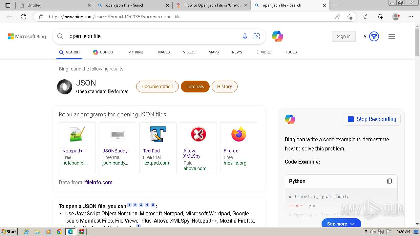
Task: Open Collections icon in toolbar
Action: tap(381, 17)
